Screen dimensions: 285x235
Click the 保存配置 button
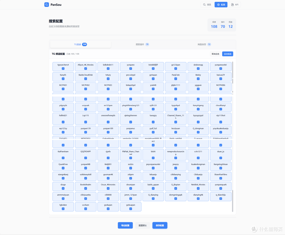click(x=160, y=226)
